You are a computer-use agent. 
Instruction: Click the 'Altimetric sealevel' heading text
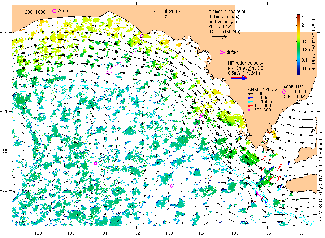click(227, 12)
